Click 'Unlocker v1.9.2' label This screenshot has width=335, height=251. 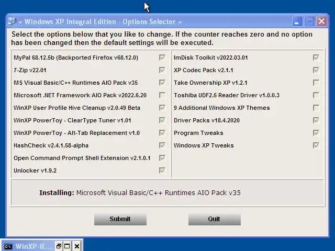click(35, 170)
